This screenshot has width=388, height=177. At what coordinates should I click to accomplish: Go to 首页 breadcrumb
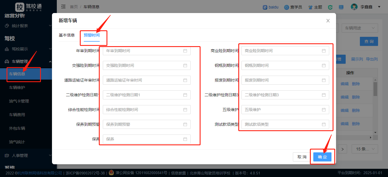(74, 7)
